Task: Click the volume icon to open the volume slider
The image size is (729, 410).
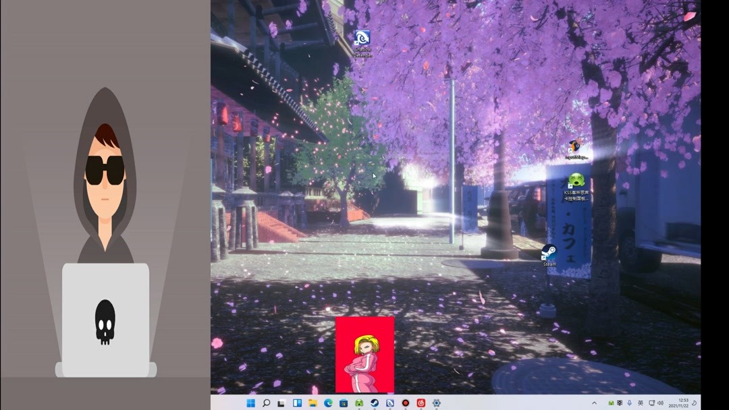Action: click(661, 403)
